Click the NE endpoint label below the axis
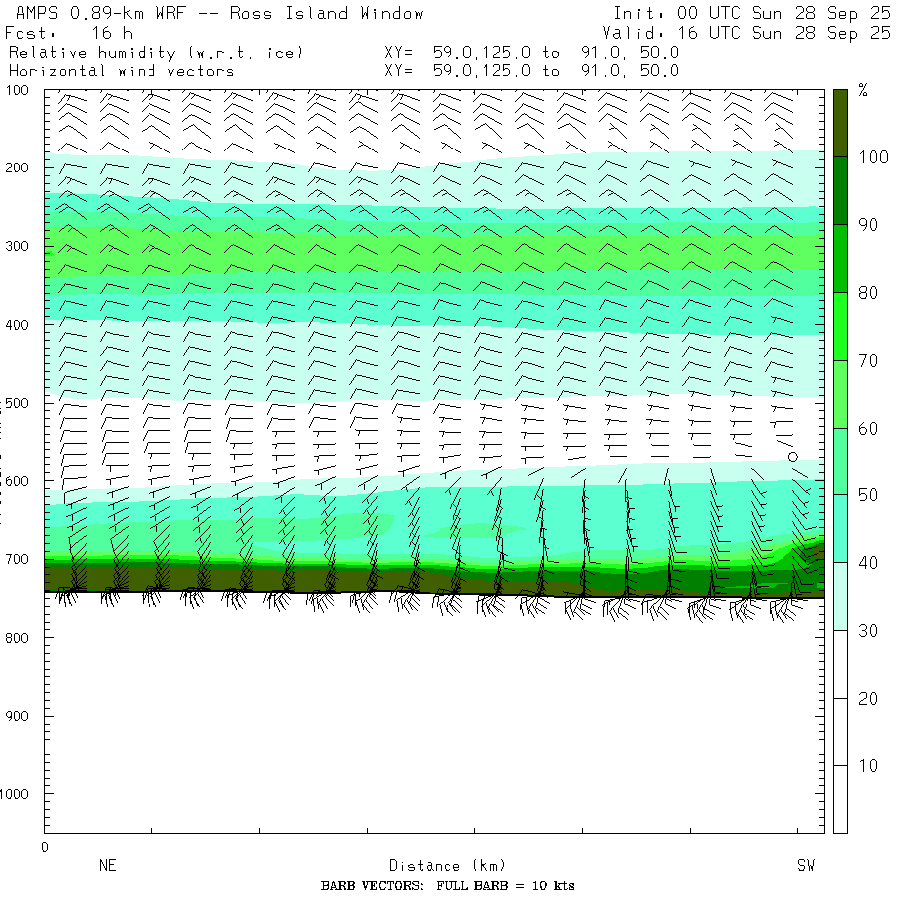This screenshot has width=897, height=897. tap(107, 866)
